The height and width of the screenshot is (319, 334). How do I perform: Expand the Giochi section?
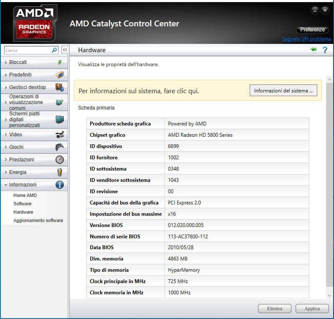34,147
